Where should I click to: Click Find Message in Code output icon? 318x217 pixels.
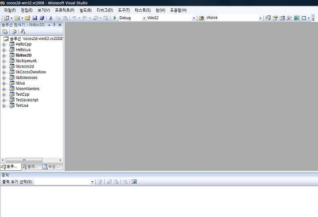[x=100, y=182]
